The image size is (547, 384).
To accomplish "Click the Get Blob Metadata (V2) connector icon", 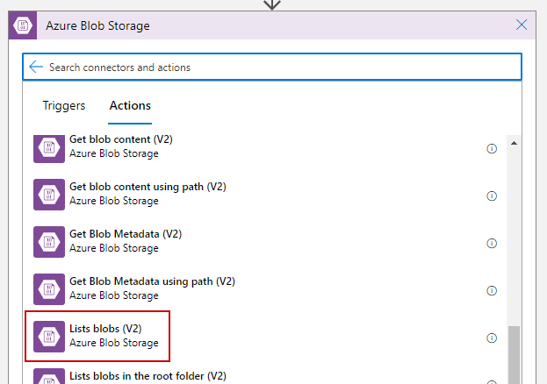I will pos(49,242).
